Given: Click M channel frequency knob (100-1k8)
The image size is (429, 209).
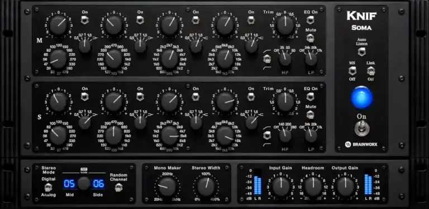Looking at the screenshot, I should pos(114,59).
